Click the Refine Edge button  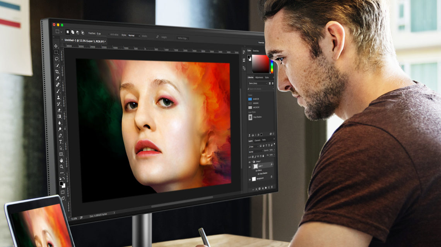click(183, 38)
